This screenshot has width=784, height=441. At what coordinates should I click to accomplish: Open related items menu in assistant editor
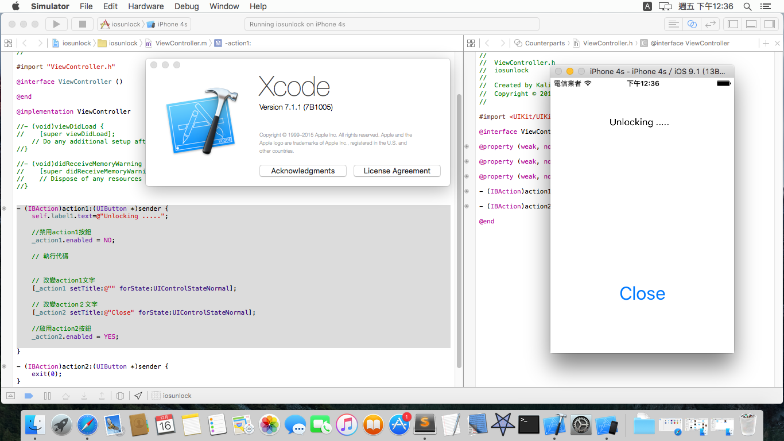(x=471, y=43)
